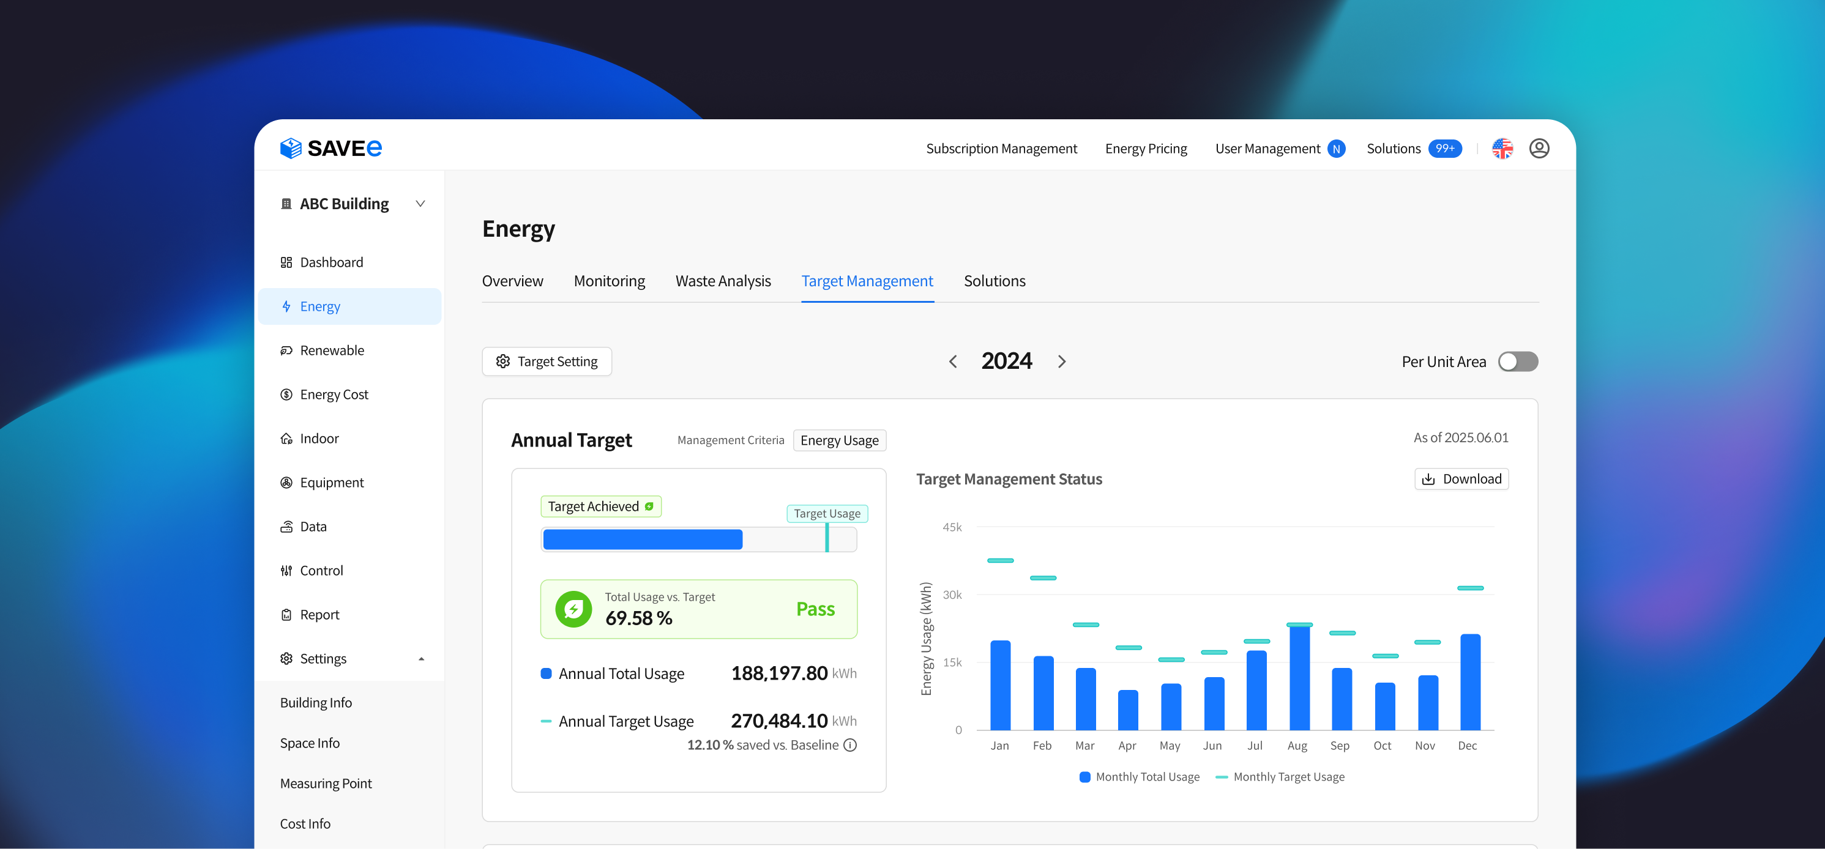Image resolution: width=1825 pixels, height=849 pixels.
Task: Click the Energy Cost dollar icon
Action: click(x=286, y=395)
